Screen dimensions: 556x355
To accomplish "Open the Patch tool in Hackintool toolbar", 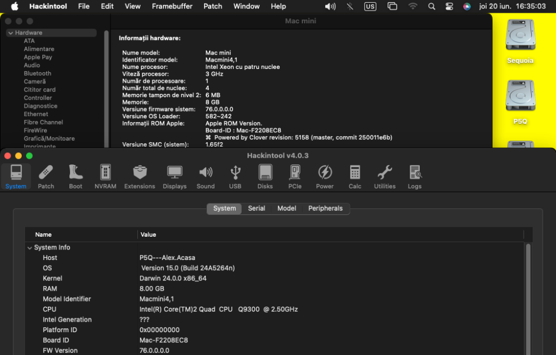I will click(46, 177).
